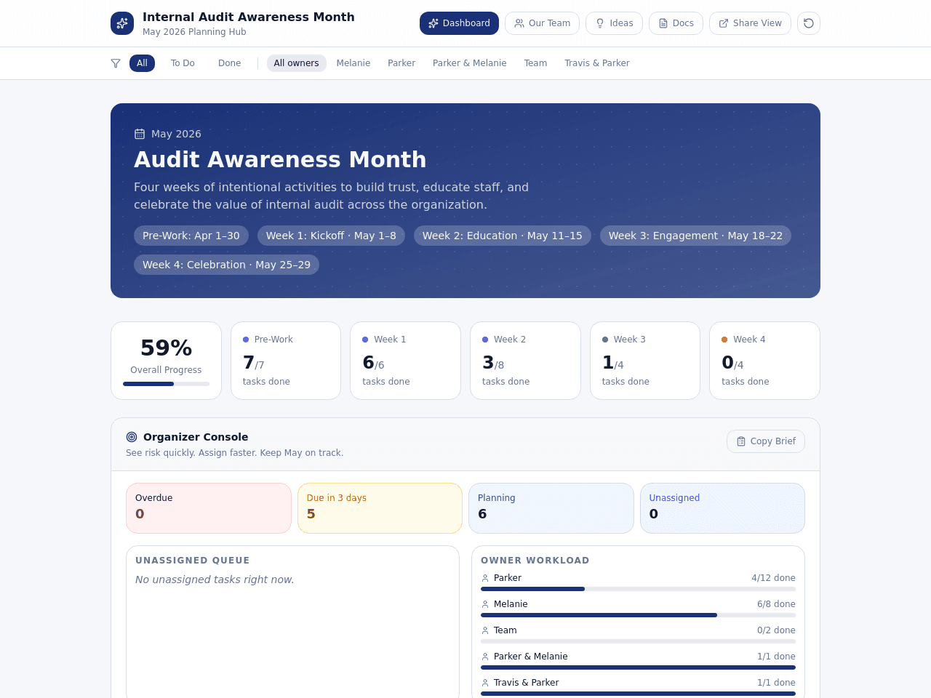931x698 pixels.
Task: Click the filter funnel icon
Action: [116, 63]
